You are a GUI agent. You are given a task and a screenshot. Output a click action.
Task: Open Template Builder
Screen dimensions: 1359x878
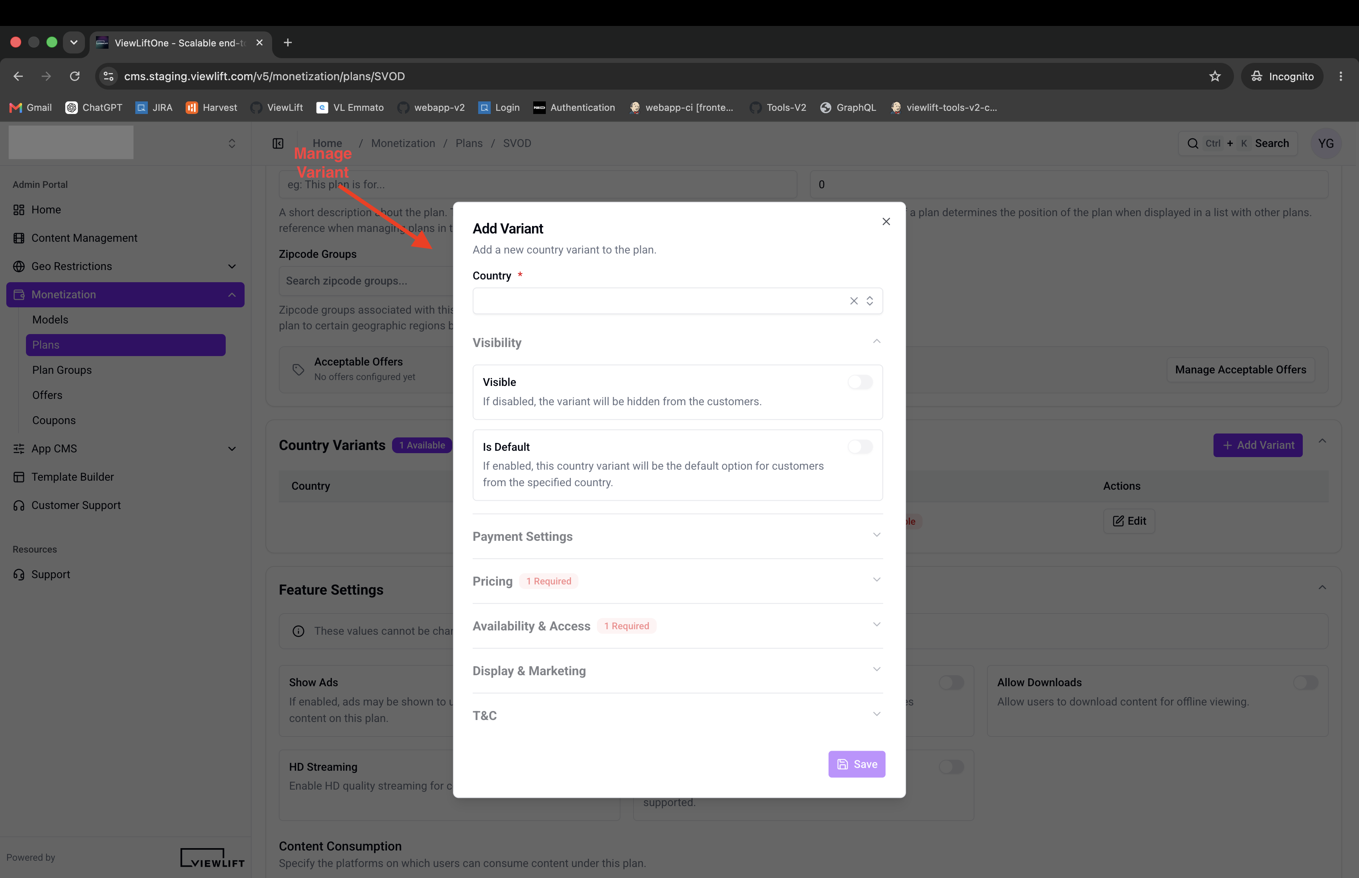click(125, 477)
